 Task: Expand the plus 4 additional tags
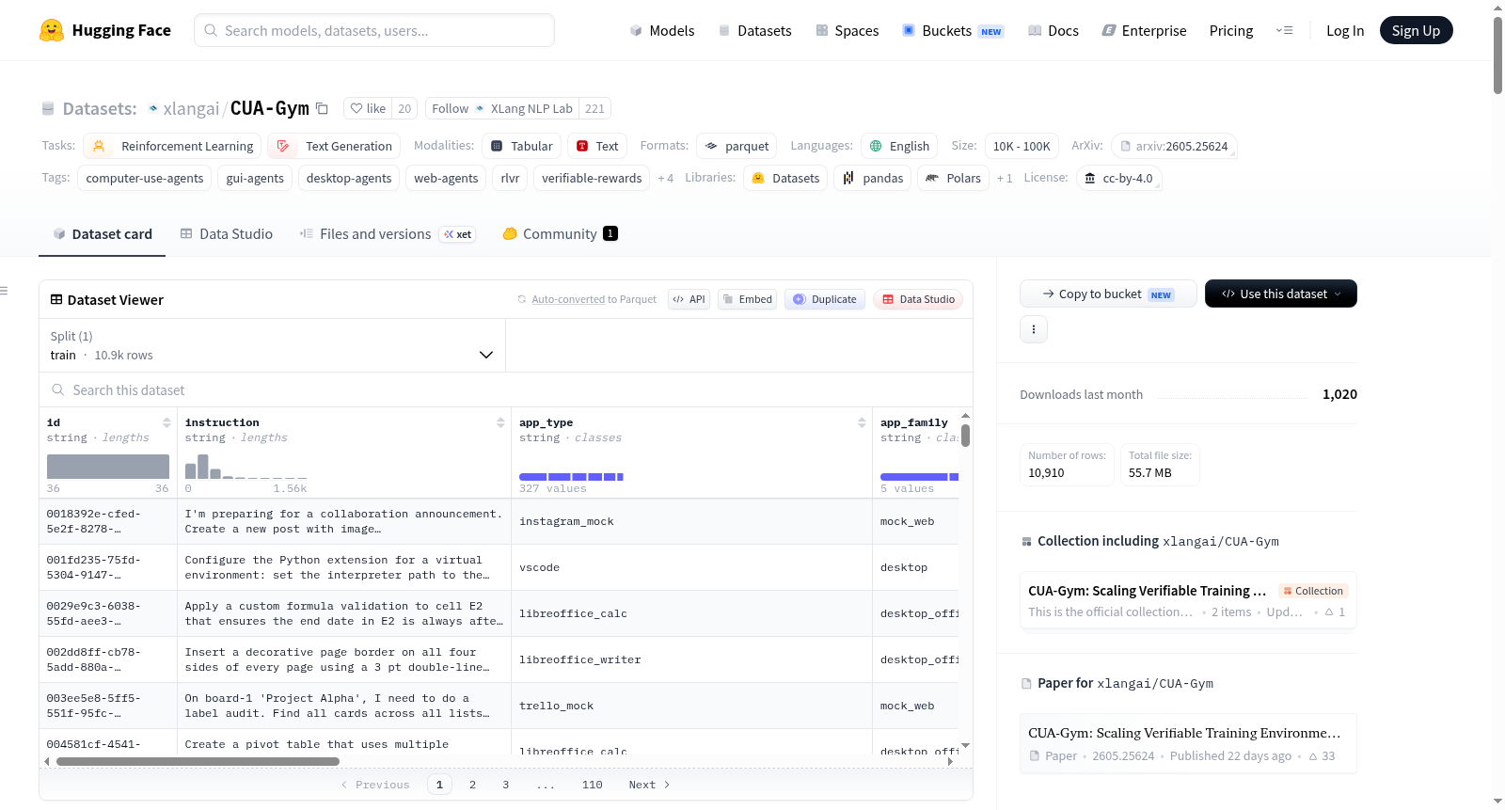click(665, 178)
